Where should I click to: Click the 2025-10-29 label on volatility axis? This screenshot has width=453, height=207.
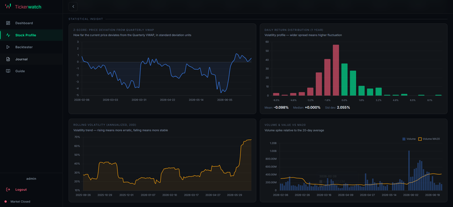point(105,195)
